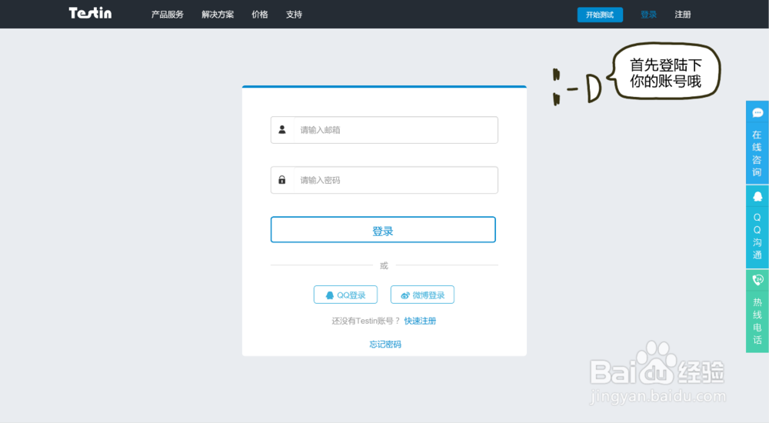Open 在线咨询 side panel text
Image resolution: width=769 pixels, height=423 pixels.
click(x=757, y=154)
